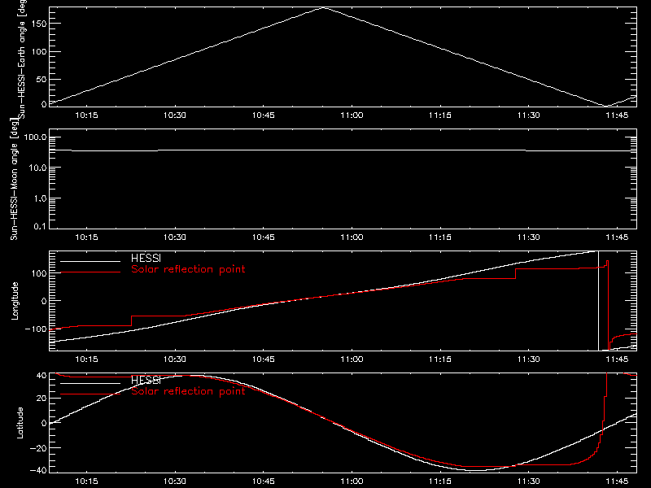Click 10:30 time label under Moon angle plot
651x488 pixels.
coord(175,237)
